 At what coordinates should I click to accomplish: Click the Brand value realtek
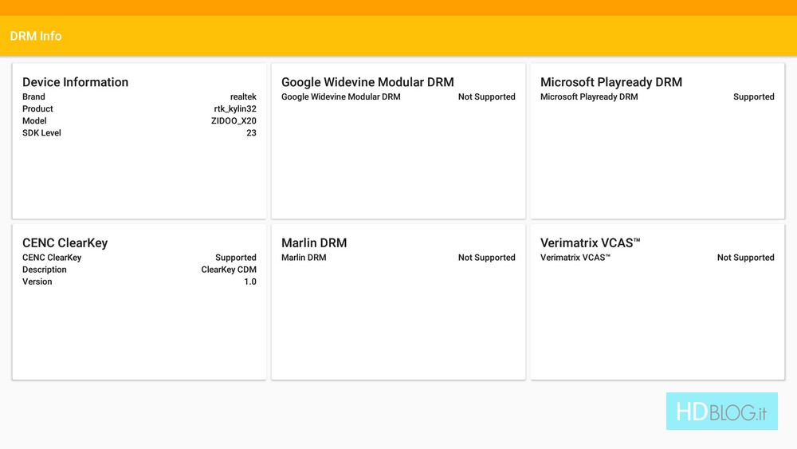click(243, 97)
